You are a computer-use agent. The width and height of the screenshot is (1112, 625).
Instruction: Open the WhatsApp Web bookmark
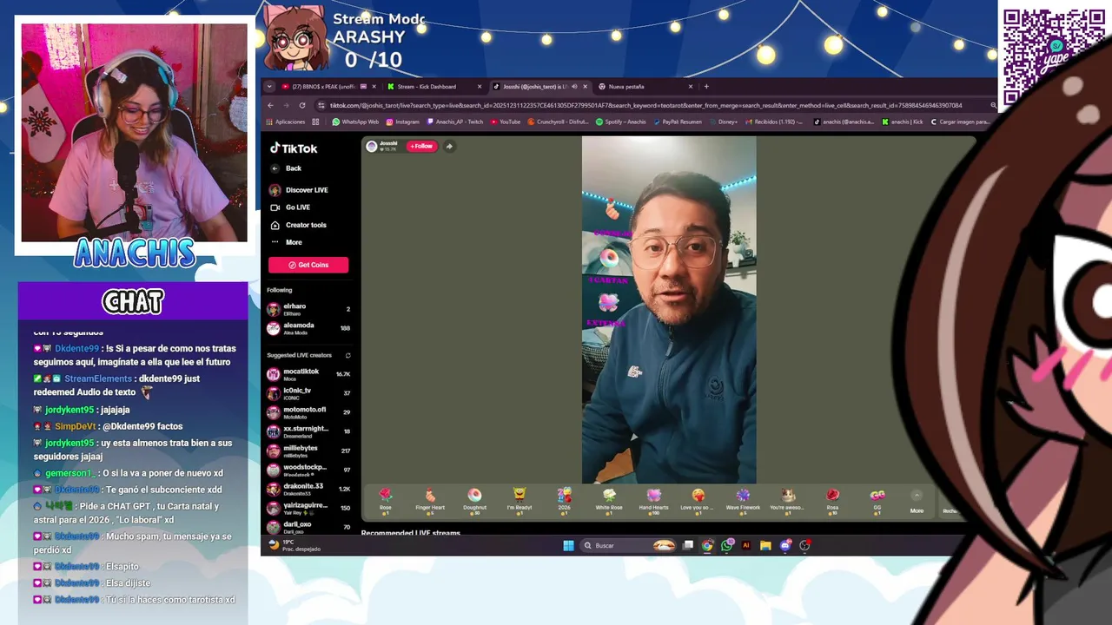click(x=356, y=122)
